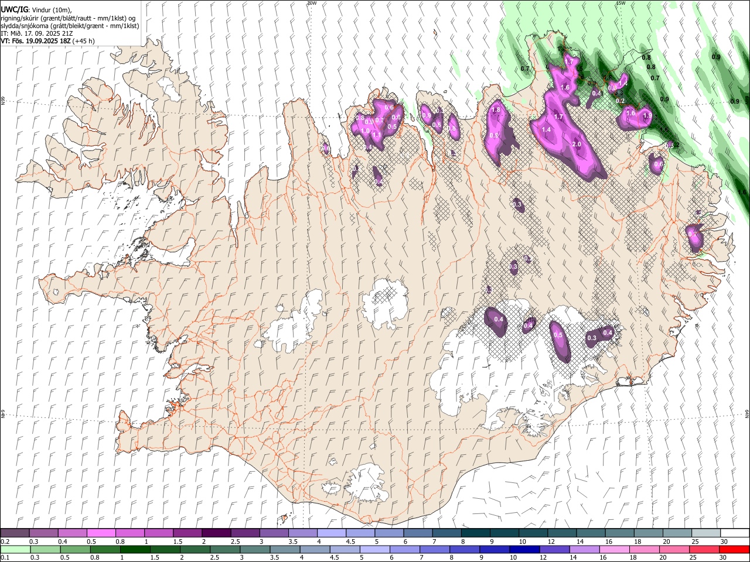The width and height of the screenshot is (750, 562).
Task: Click the "rigning/skúrir (grænt/blátt/rautt - mm/1klst)" line
Action: pyautogui.click(x=64, y=18)
